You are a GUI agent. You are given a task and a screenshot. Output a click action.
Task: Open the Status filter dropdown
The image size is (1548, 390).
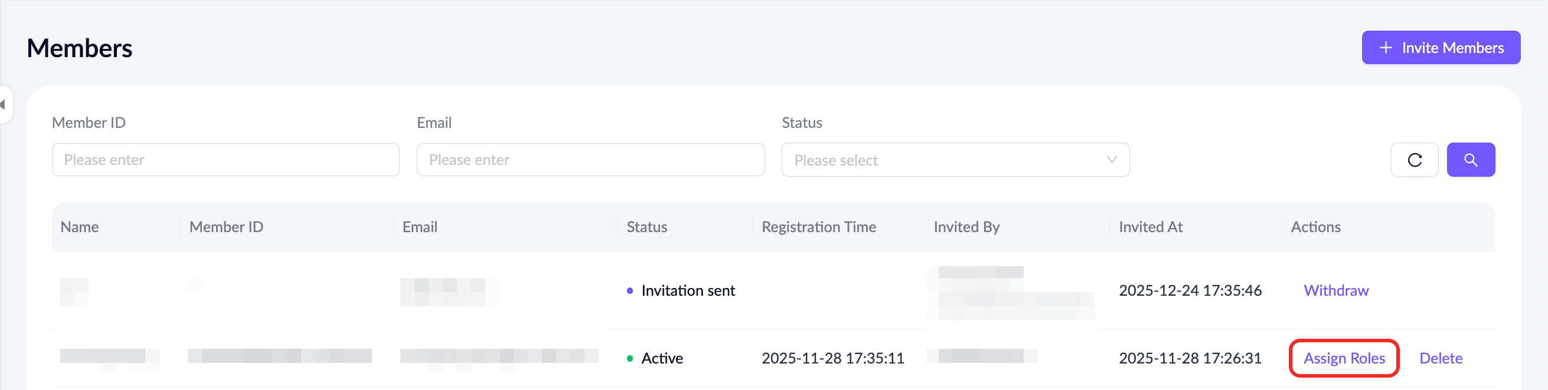[954, 160]
